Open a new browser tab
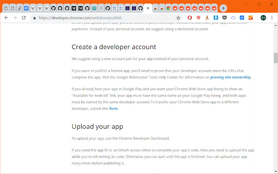 pyautogui.click(x=223, y=8)
